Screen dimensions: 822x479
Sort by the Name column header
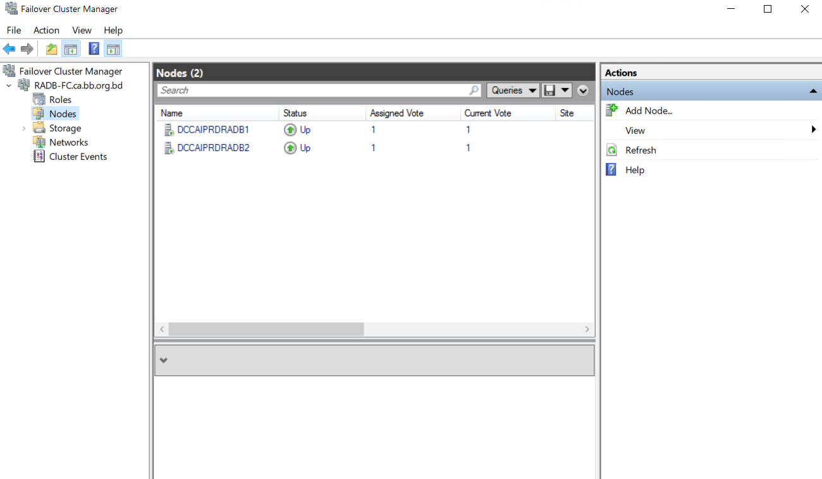tap(218, 113)
